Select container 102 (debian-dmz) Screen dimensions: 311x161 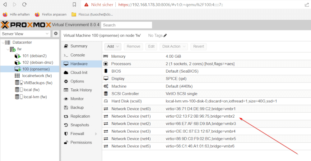(x=38, y=62)
